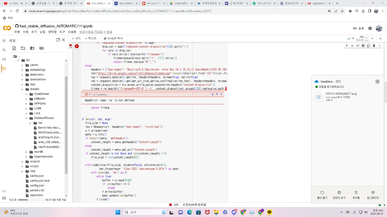This screenshot has height=217, width=387.
Task: Close the problem peek panel
Action: [x=221, y=94]
